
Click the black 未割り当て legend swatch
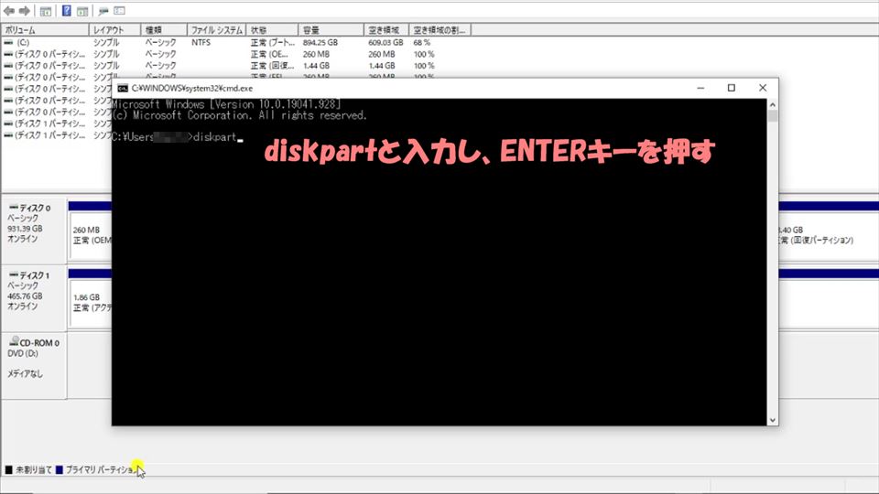[x=8, y=469]
